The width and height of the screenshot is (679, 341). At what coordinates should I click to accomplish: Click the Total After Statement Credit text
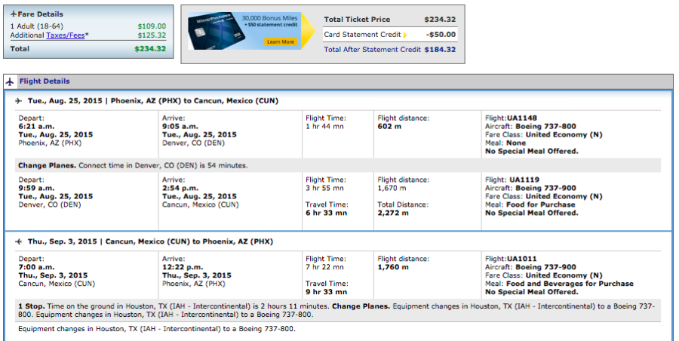point(372,50)
